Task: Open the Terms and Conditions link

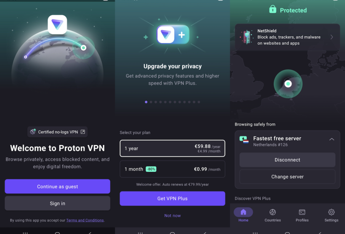Action: 85,220
